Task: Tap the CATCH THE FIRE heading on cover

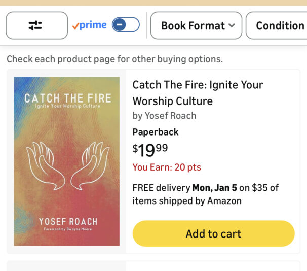Action: (x=67, y=97)
